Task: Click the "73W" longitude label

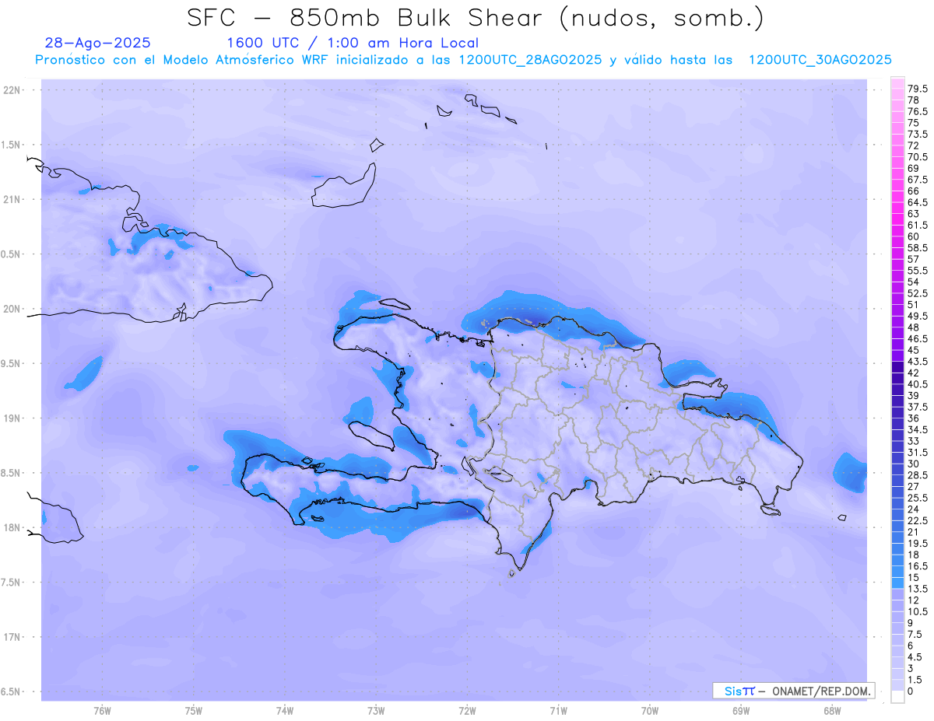Action: 376,710
